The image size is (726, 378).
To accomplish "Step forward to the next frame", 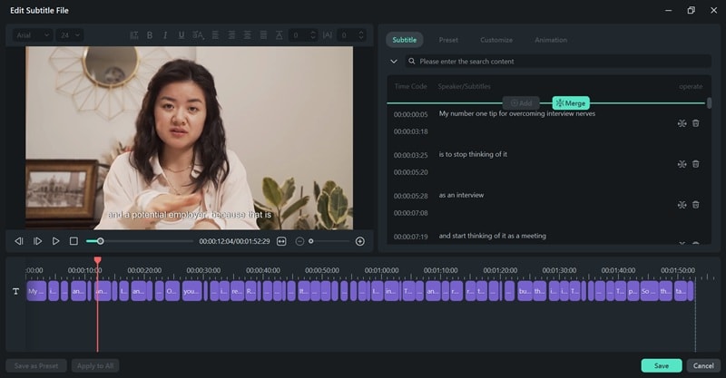I will point(37,241).
